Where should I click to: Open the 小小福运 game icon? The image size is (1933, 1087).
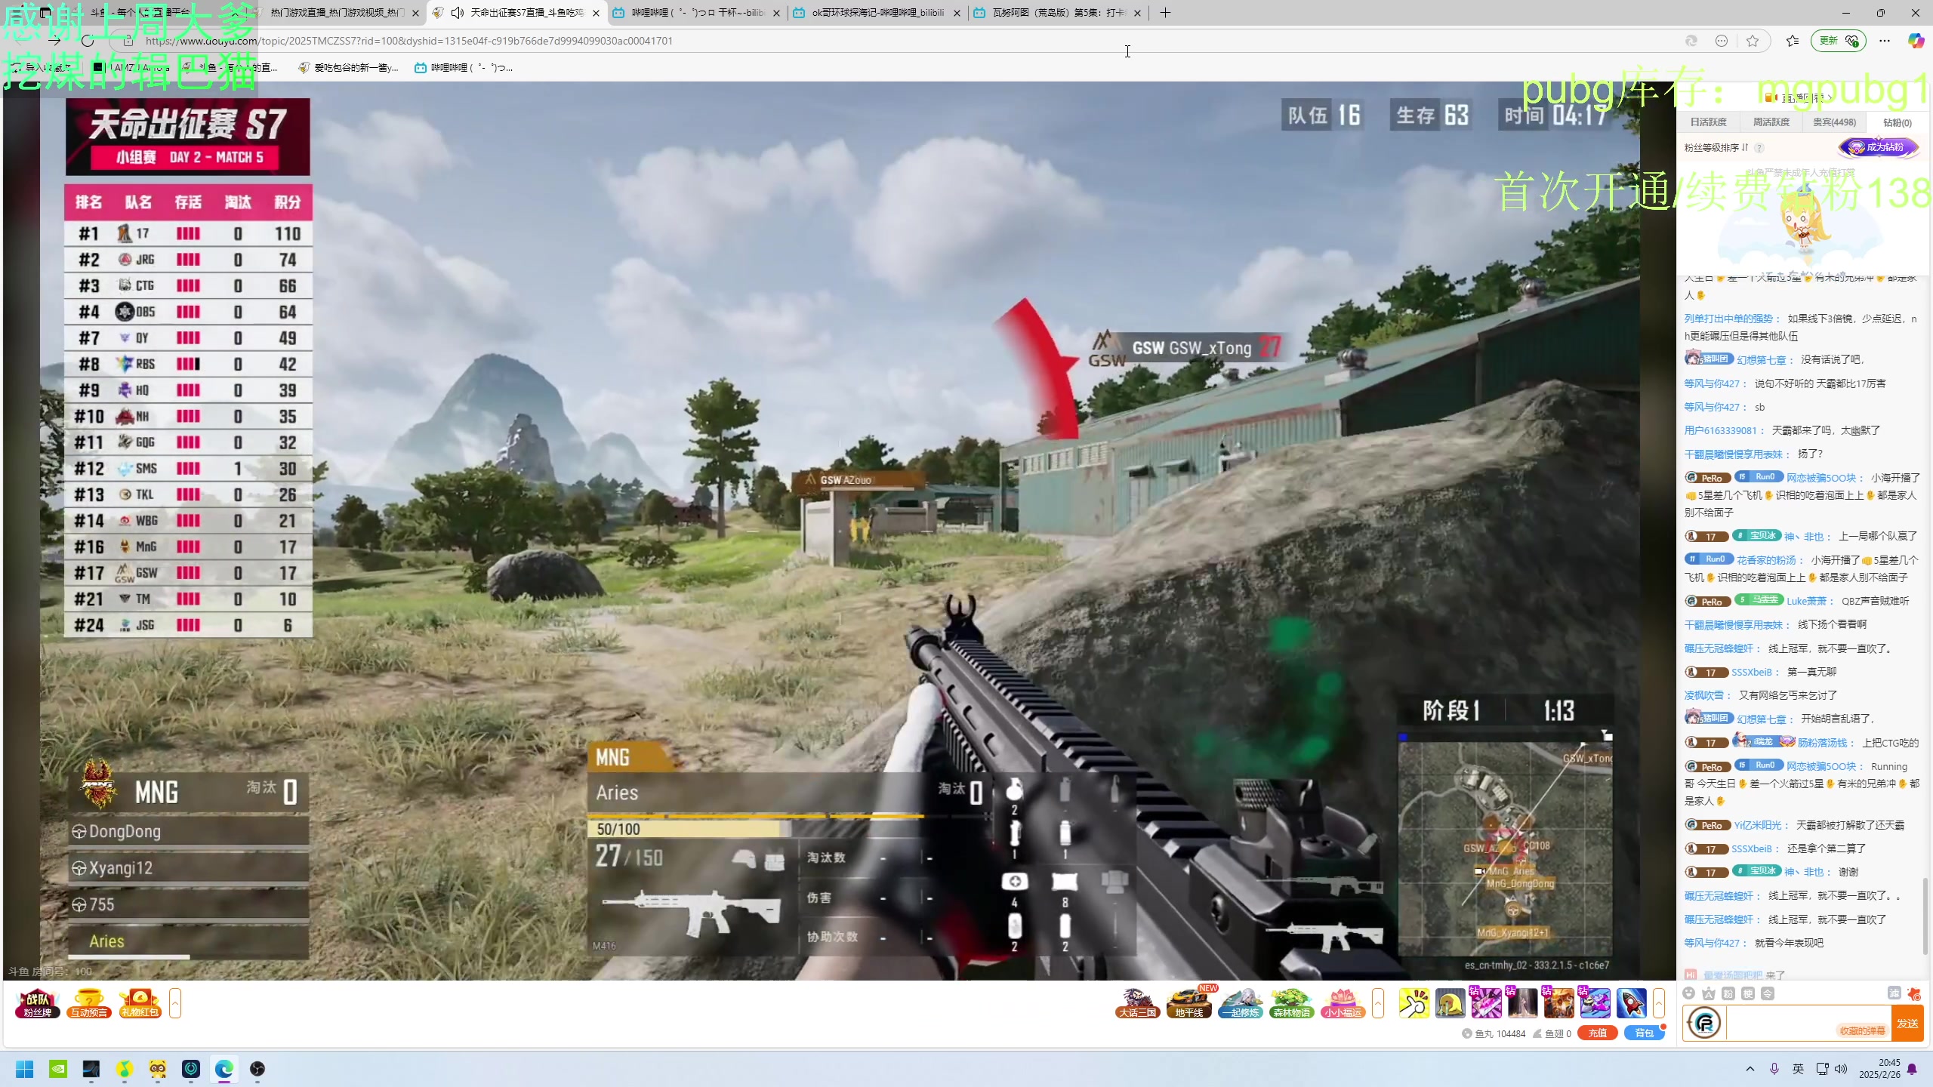coord(1343,1003)
